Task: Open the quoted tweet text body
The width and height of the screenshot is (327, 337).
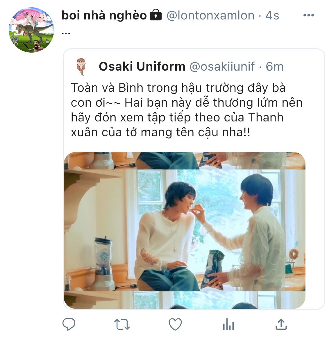Action: click(x=187, y=110)
